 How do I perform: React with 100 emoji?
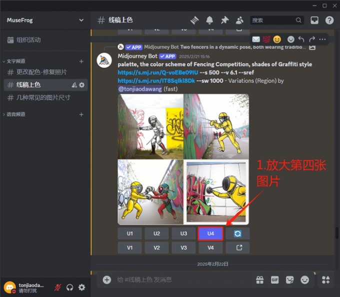click(266, 39)
